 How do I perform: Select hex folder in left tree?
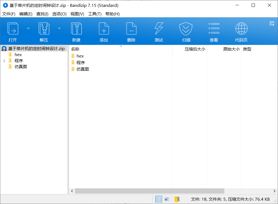(x=18, y=54)
